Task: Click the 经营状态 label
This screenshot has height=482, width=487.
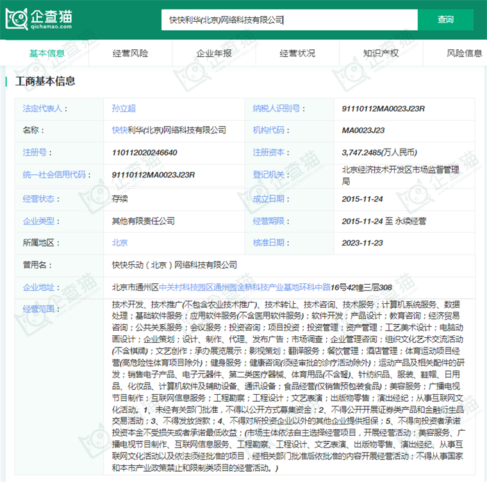Action: [38, 199]
